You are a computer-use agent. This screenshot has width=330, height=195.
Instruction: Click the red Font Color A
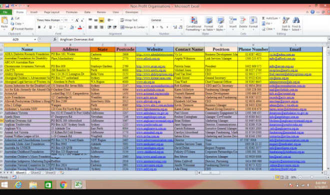[80, 27]
